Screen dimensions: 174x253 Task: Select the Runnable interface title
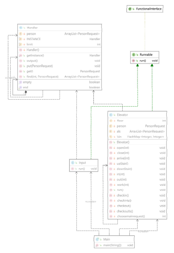click(x=146, y=55)
